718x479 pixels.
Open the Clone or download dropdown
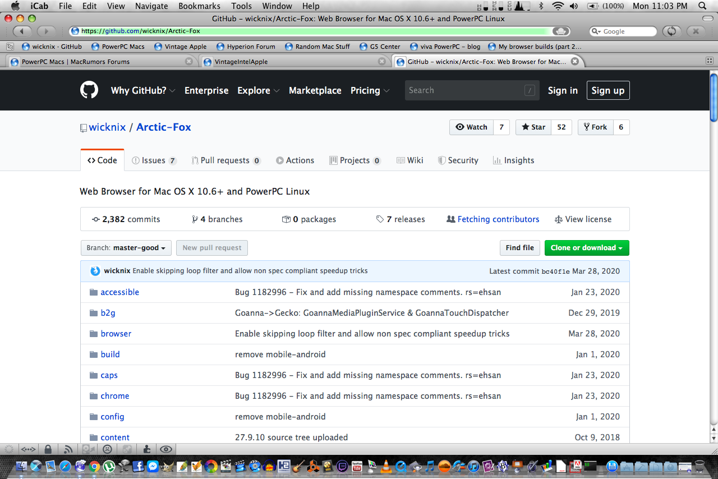click(x=587, y=248)
